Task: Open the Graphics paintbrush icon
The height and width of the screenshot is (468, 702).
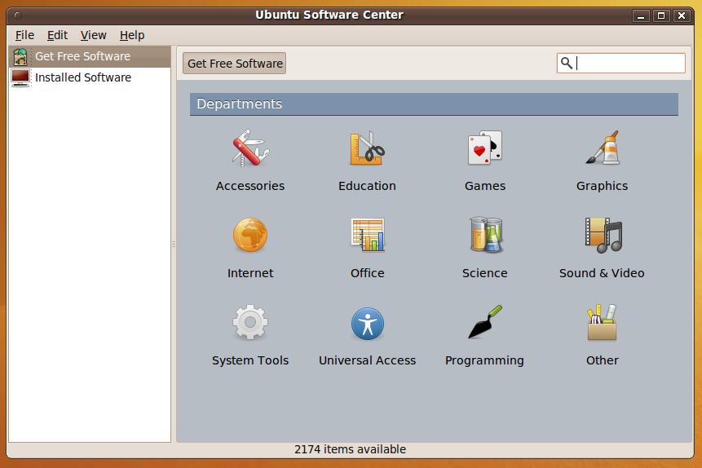Action: (x=602, y=150)
